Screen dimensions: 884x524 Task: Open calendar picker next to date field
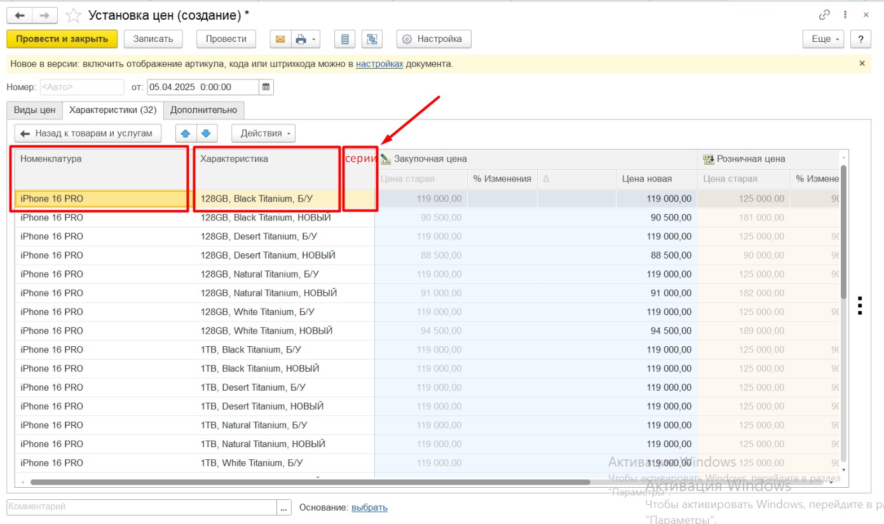pos(266,87)
